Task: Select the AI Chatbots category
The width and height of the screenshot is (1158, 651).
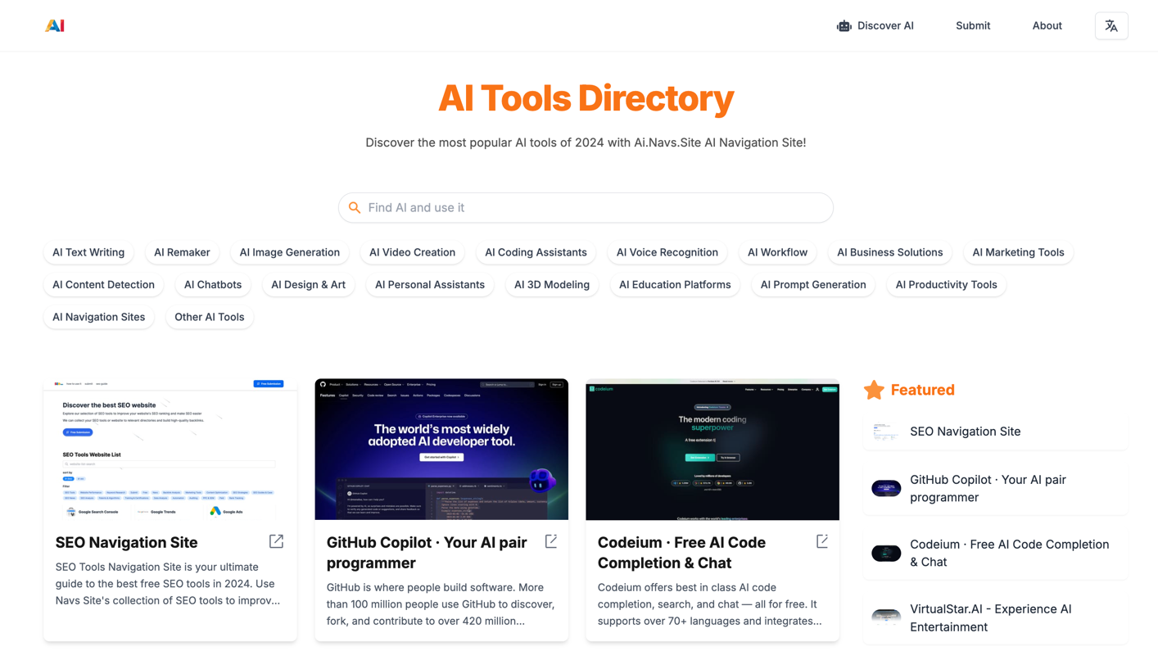Action: click(x=212, y=284)
